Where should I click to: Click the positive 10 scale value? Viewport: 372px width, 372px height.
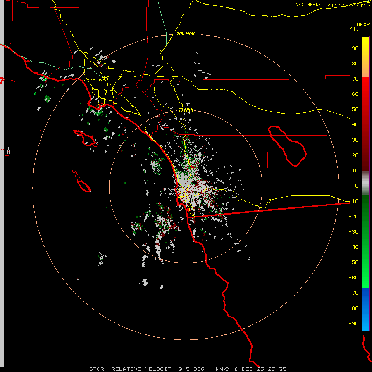[355, 171]
